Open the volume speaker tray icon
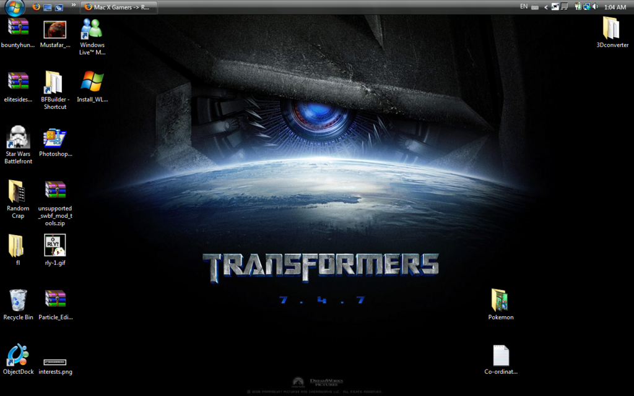 [595, 6]
